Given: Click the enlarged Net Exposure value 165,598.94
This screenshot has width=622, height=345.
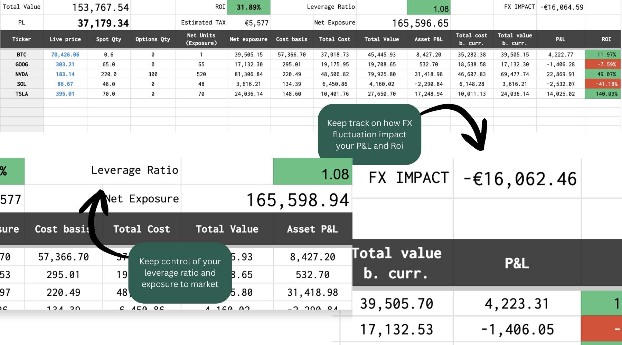Looking at the screenshot, I should [x=297, y=200].
